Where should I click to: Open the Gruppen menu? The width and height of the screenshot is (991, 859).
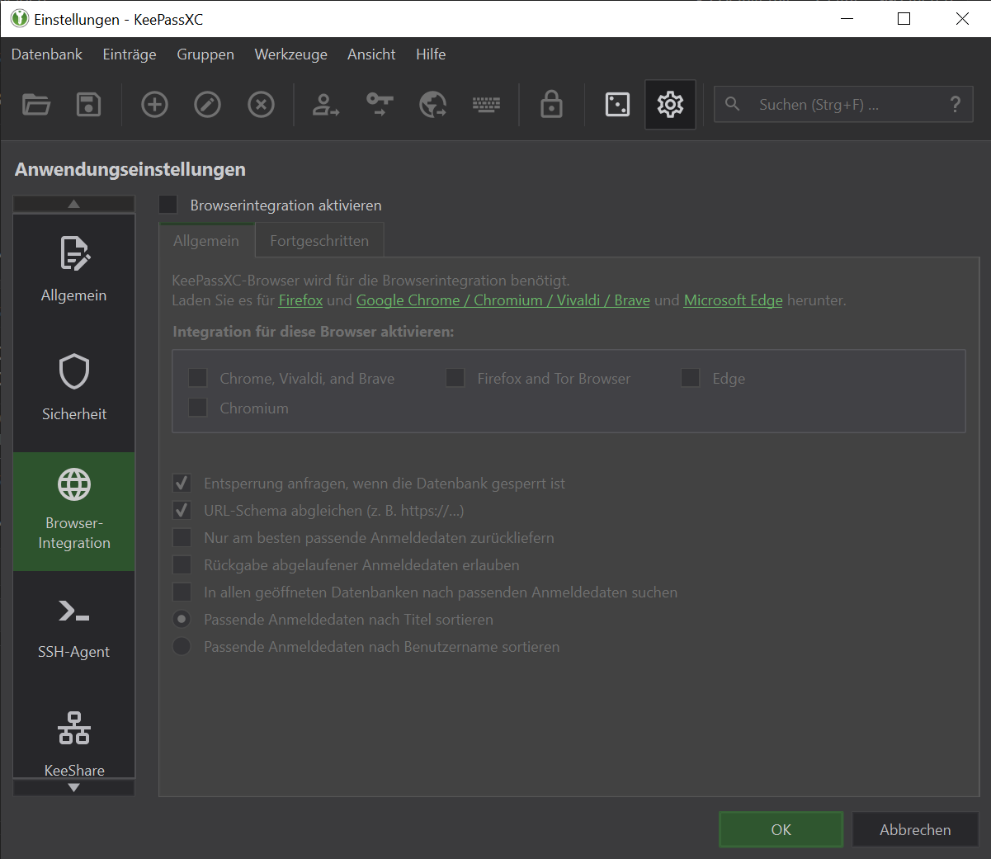[205, 54]
